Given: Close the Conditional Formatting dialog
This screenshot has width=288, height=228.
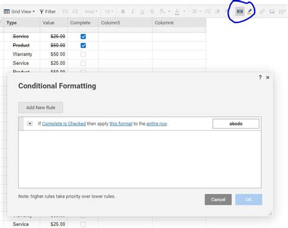Looking at the screenshot, I should click(267, 77).
